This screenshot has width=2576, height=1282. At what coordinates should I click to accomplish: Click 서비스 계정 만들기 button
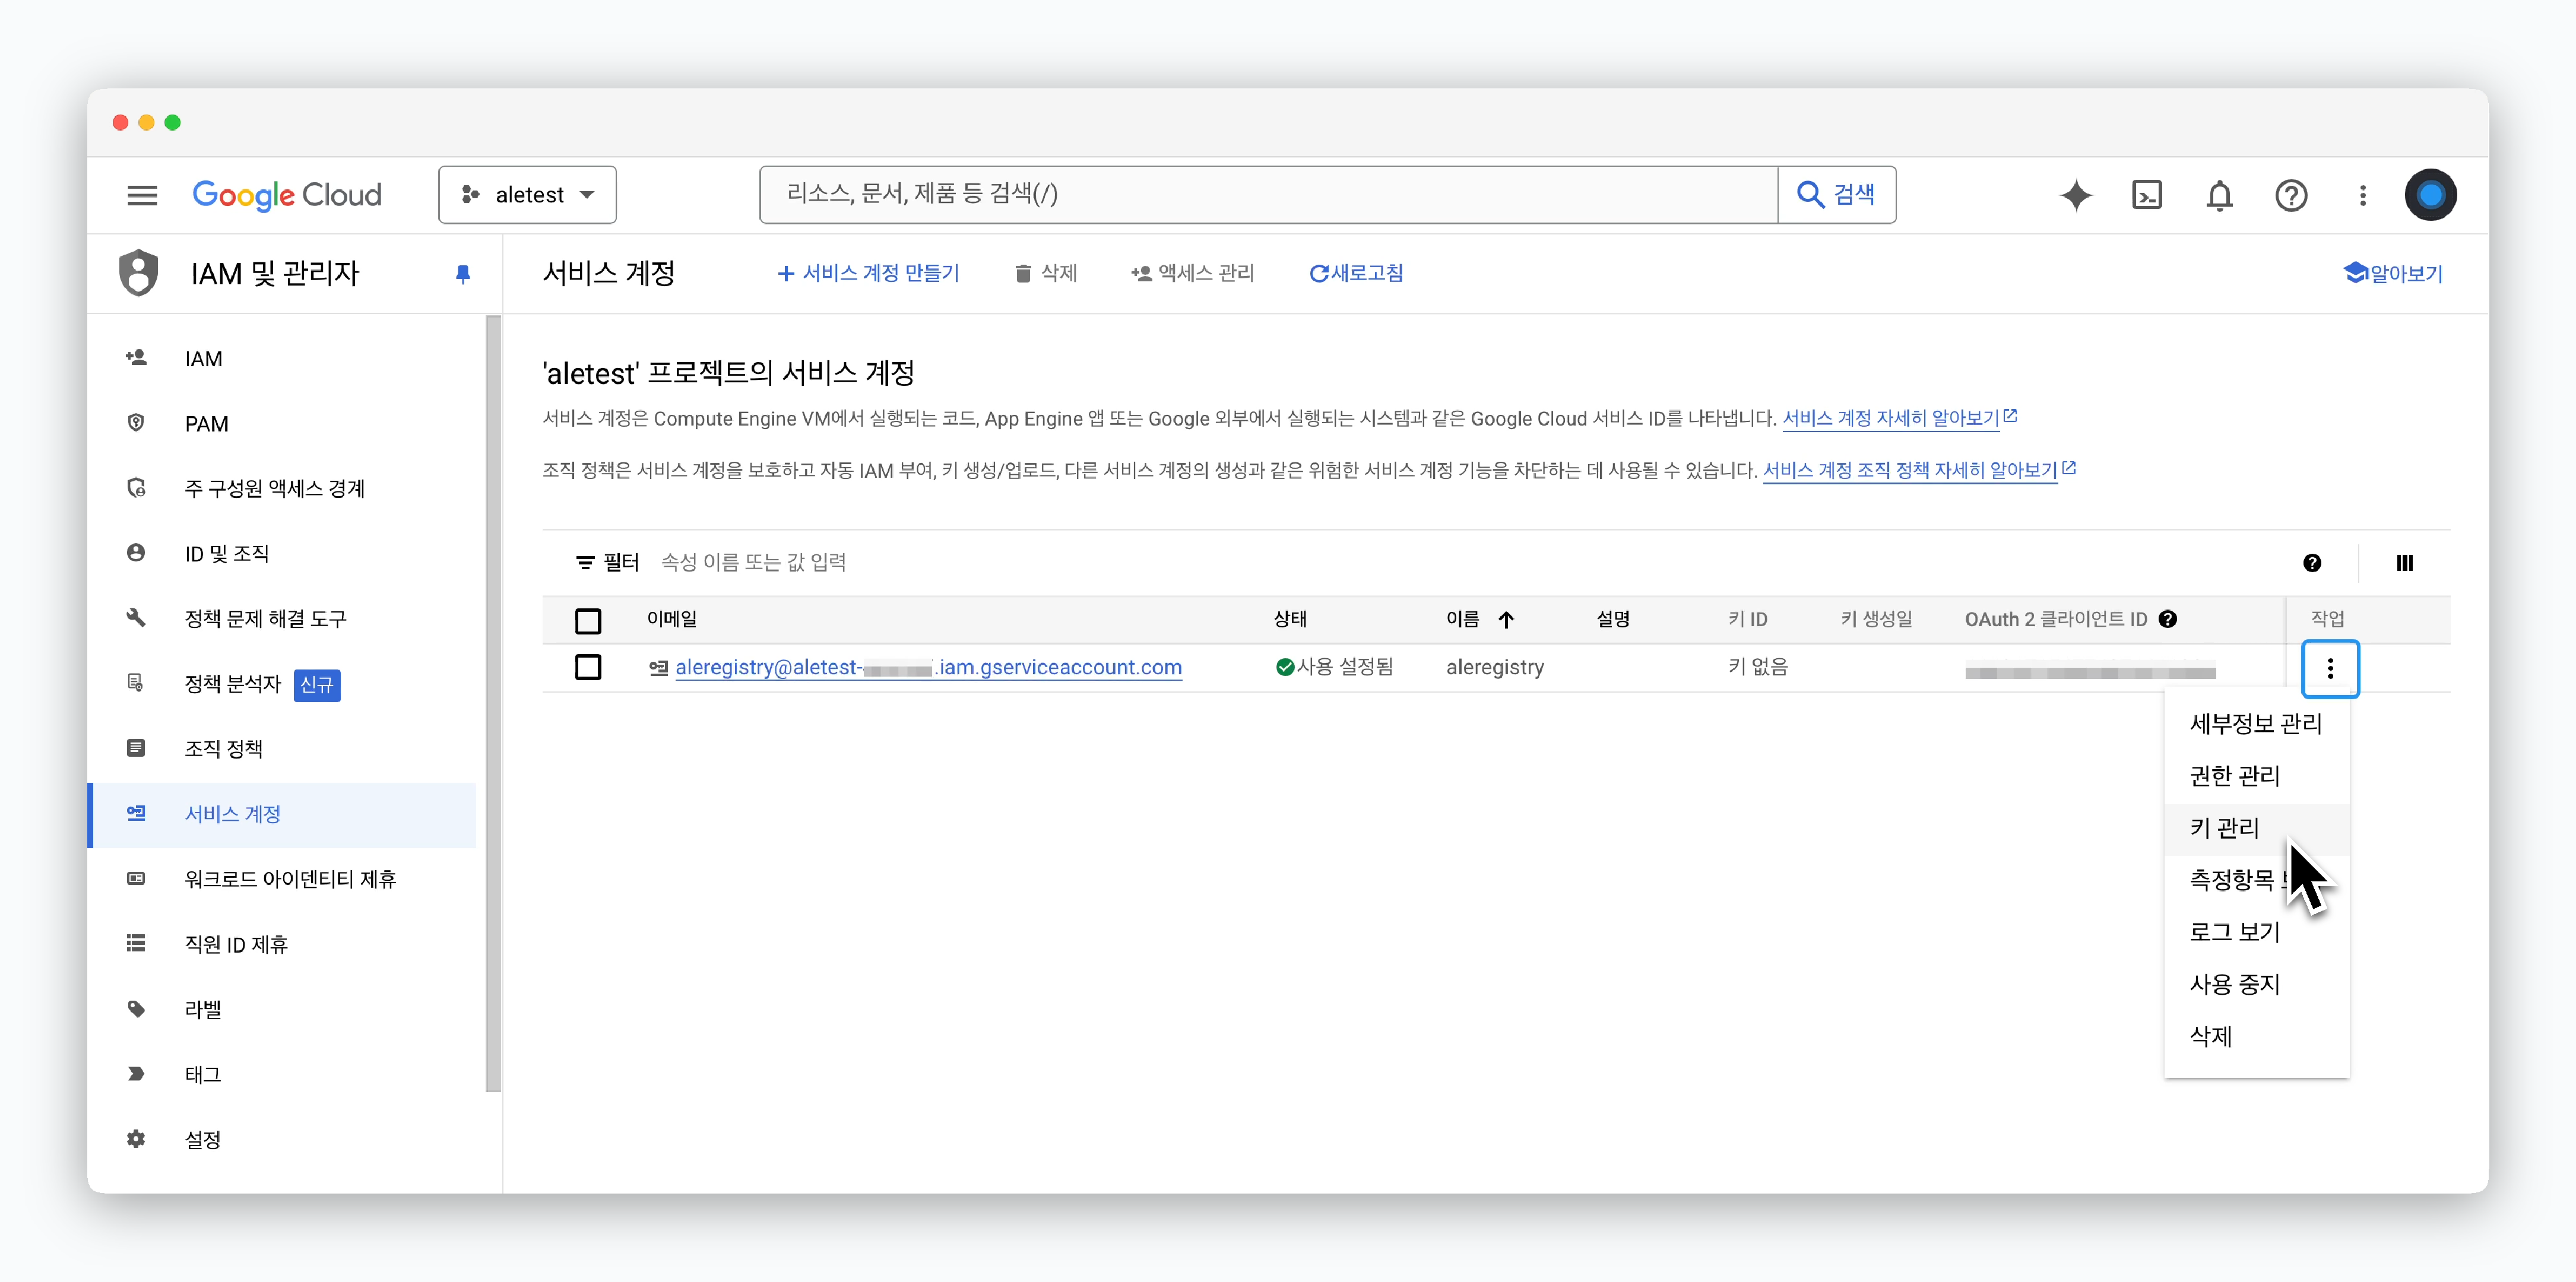(868, 273)
